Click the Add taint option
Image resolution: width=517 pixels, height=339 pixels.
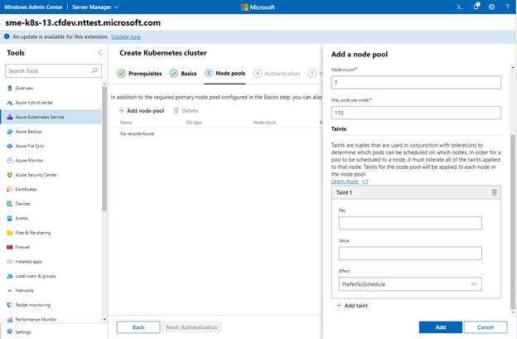coord(352,306)
